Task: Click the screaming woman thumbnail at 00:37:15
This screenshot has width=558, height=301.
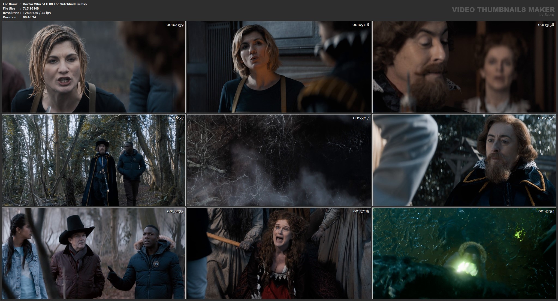Action: pos(279,254)
